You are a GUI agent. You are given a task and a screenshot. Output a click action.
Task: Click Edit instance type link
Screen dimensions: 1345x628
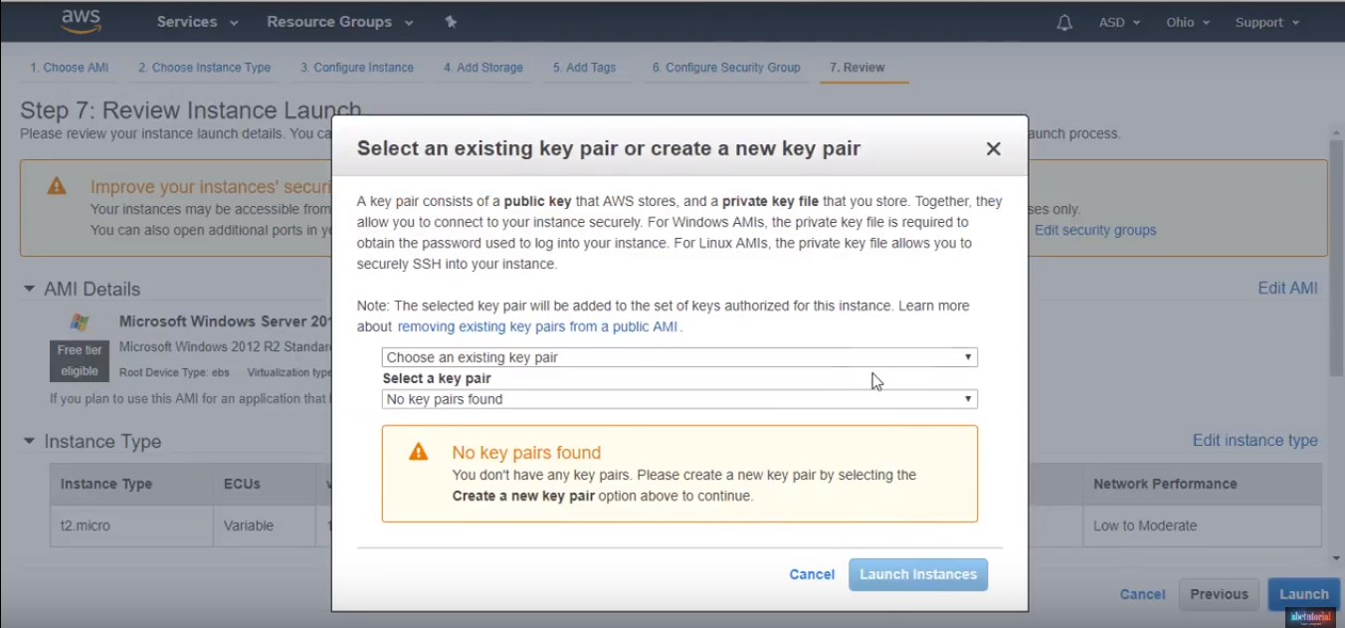[x=1255, y=440]
